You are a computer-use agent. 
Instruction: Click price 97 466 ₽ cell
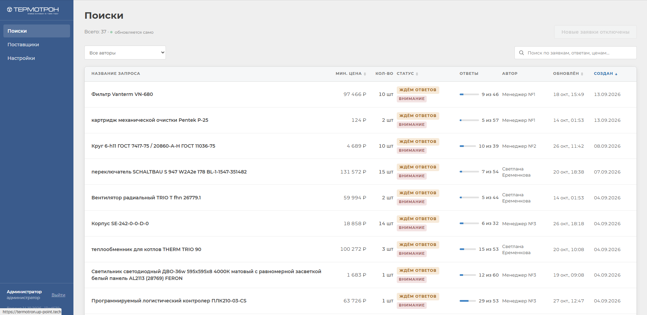tap(355, 94)
